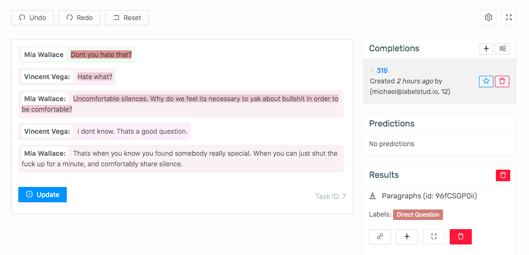This screenshot has height=255, width=529.
Task: Click the Redo button
Action: point(79,18)
